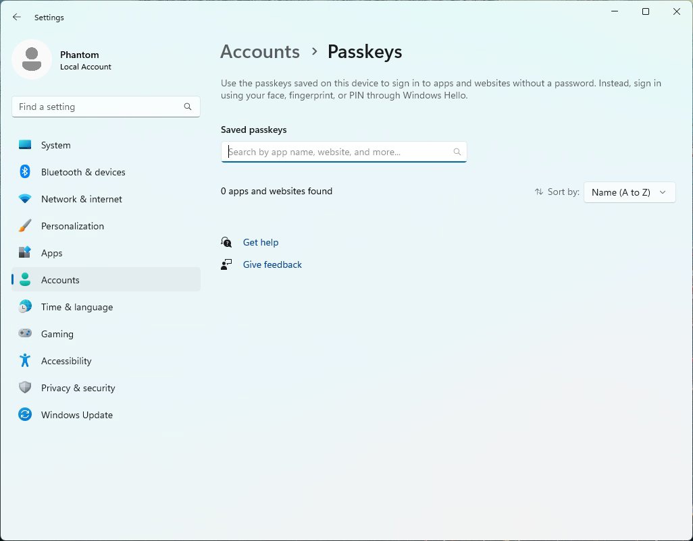Open the Get help link
Image resolution: width=693 pixels, height=541 pixels.
pos(261,242)
